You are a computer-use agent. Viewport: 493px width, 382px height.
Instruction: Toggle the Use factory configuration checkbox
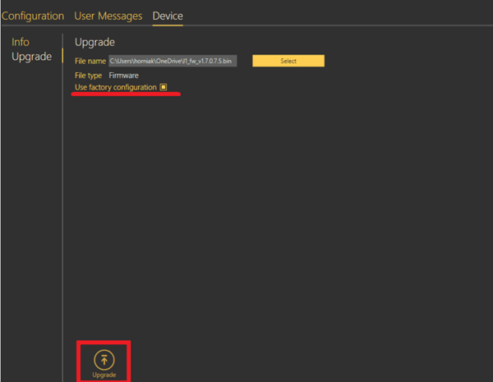tap(164, 87)
